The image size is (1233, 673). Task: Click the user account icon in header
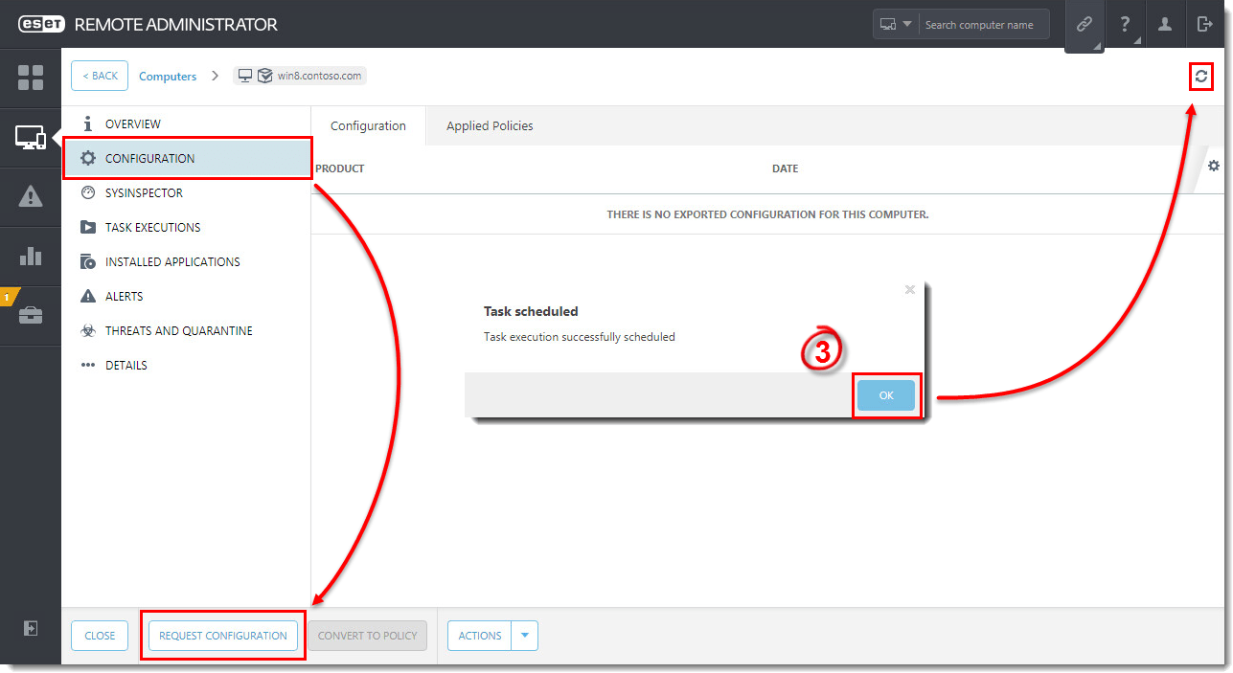[1165, 25]
